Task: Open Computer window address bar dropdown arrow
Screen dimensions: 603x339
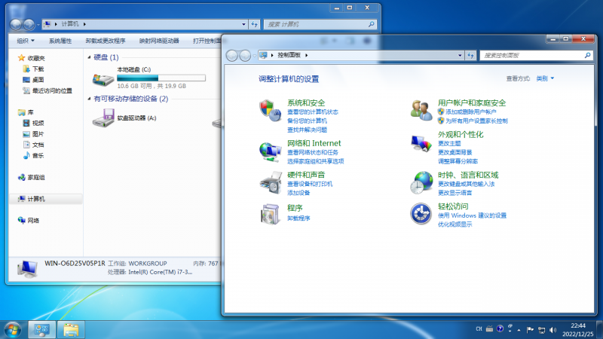Action: point(243,24)
